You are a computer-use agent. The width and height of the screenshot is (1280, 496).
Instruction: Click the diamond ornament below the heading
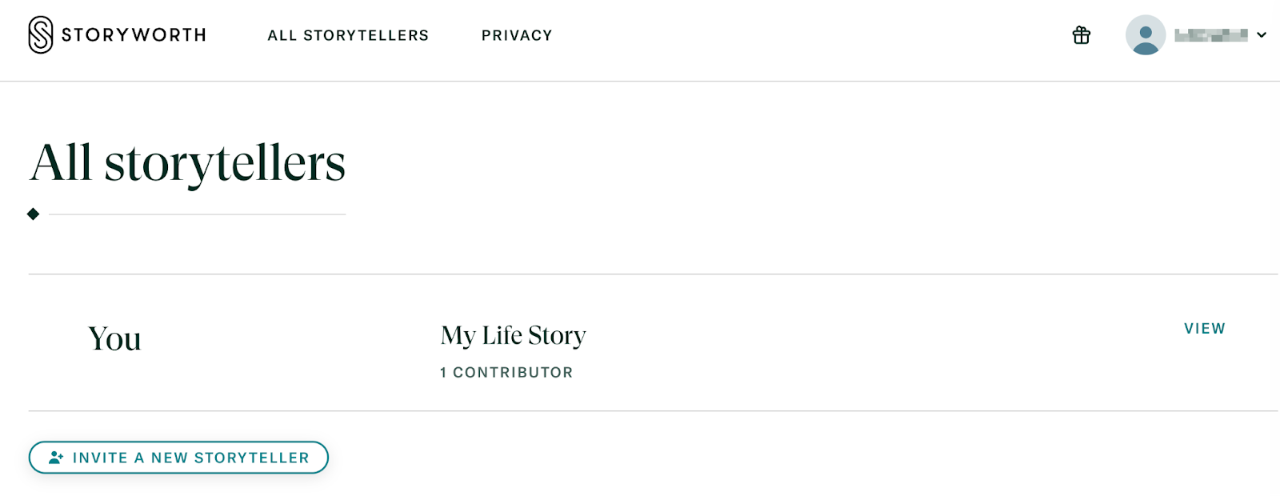point(33,214)
